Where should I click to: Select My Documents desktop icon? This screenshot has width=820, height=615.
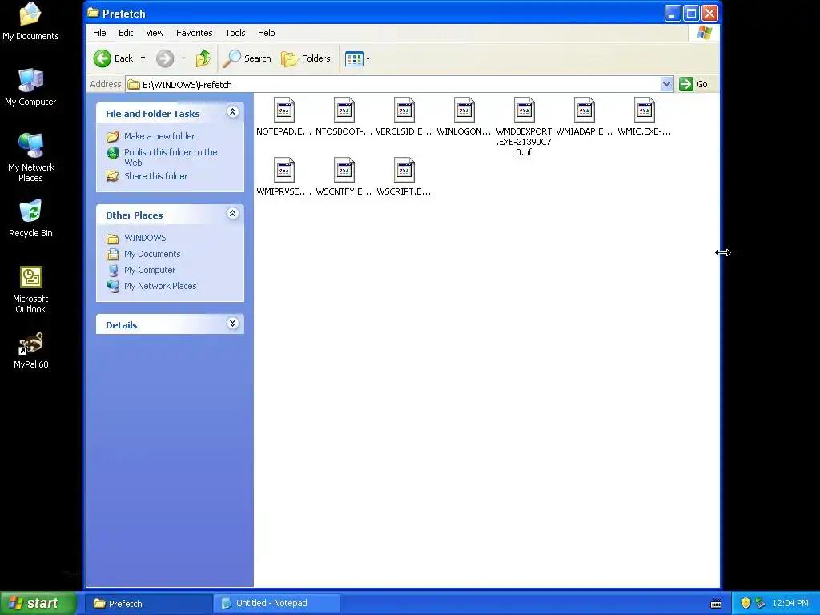(x=30, y=21)
